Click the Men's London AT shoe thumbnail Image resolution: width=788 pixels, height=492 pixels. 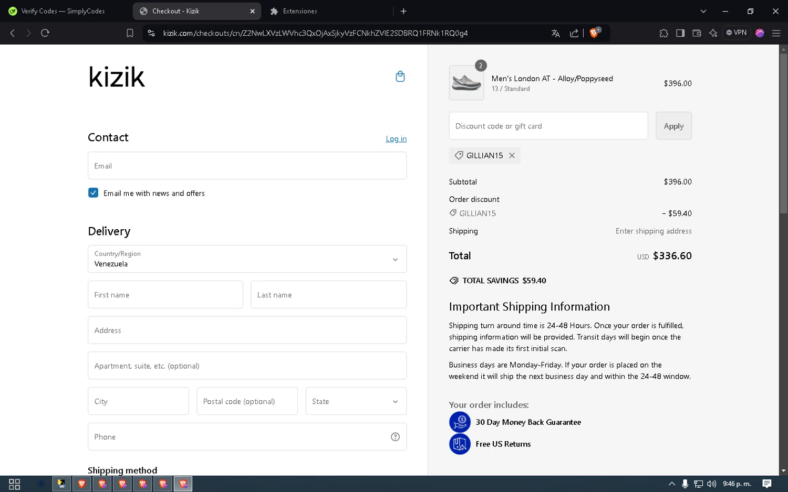point(466,83)
